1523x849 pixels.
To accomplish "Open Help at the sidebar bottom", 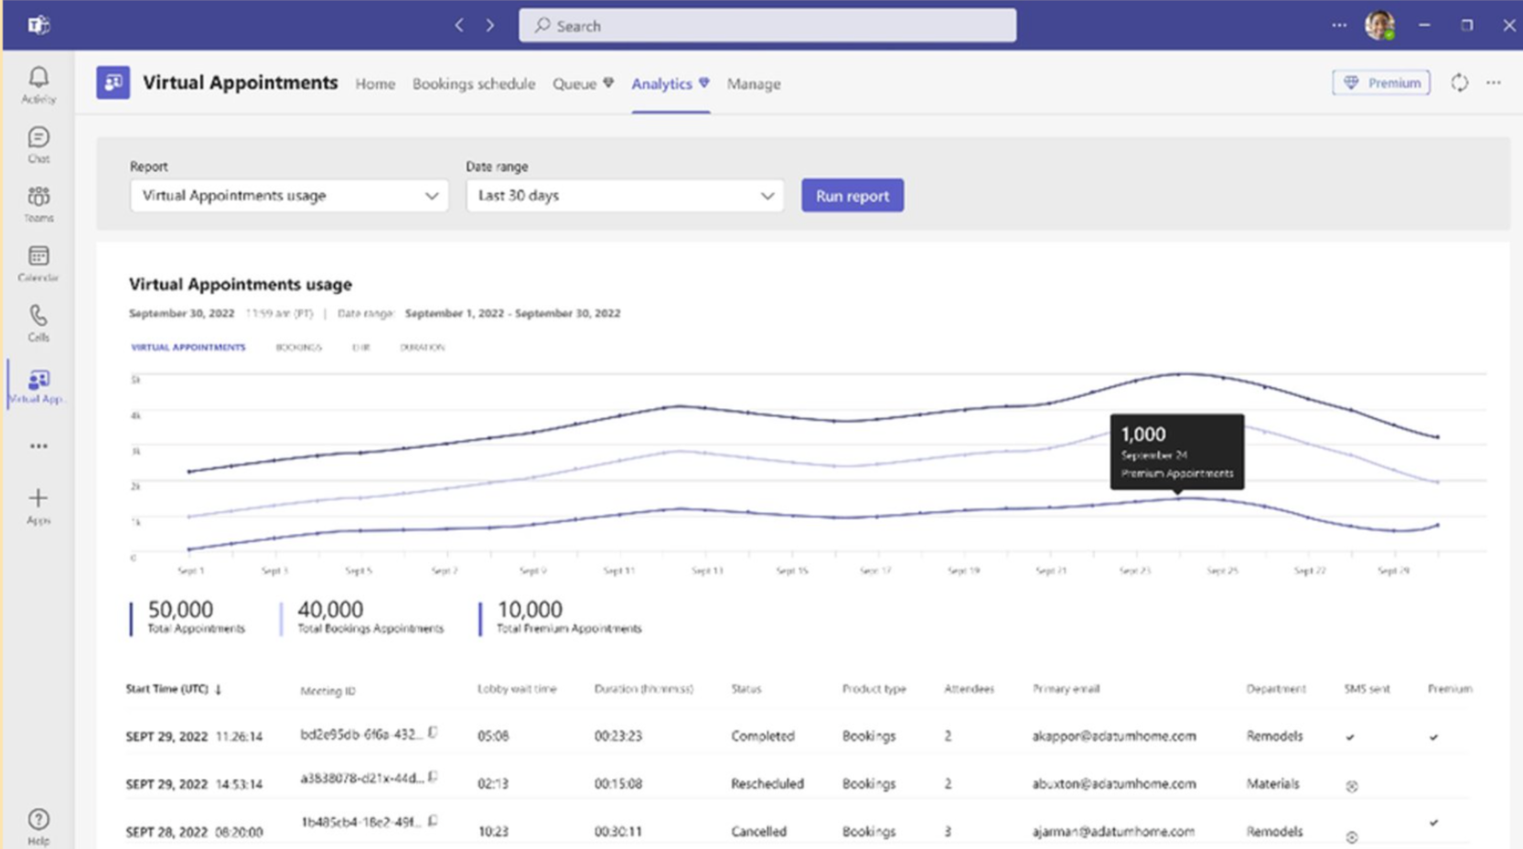I will click(38, 826).
